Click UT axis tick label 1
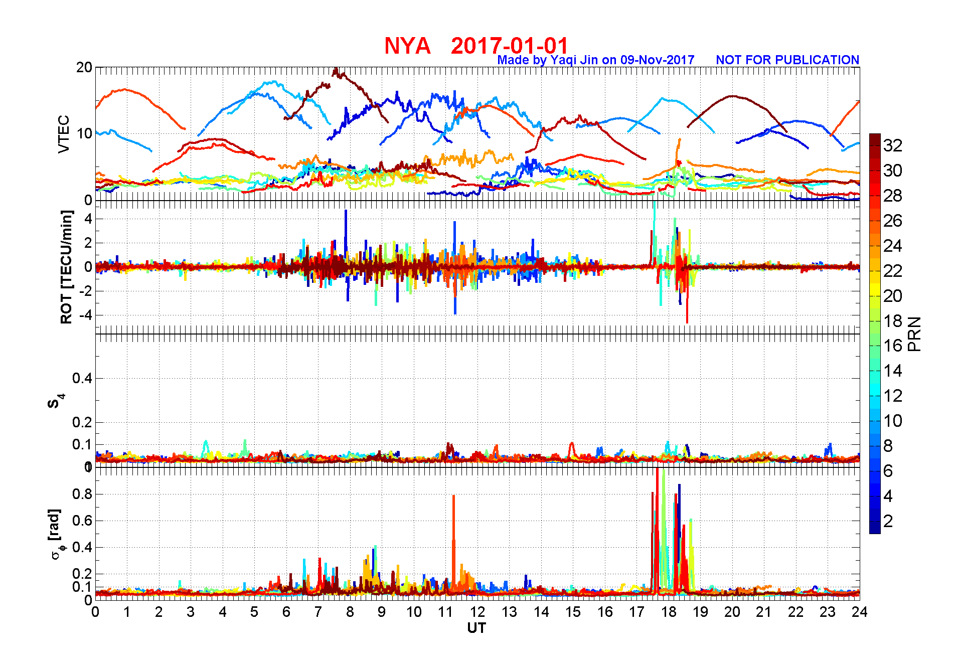 click(127, 612)
